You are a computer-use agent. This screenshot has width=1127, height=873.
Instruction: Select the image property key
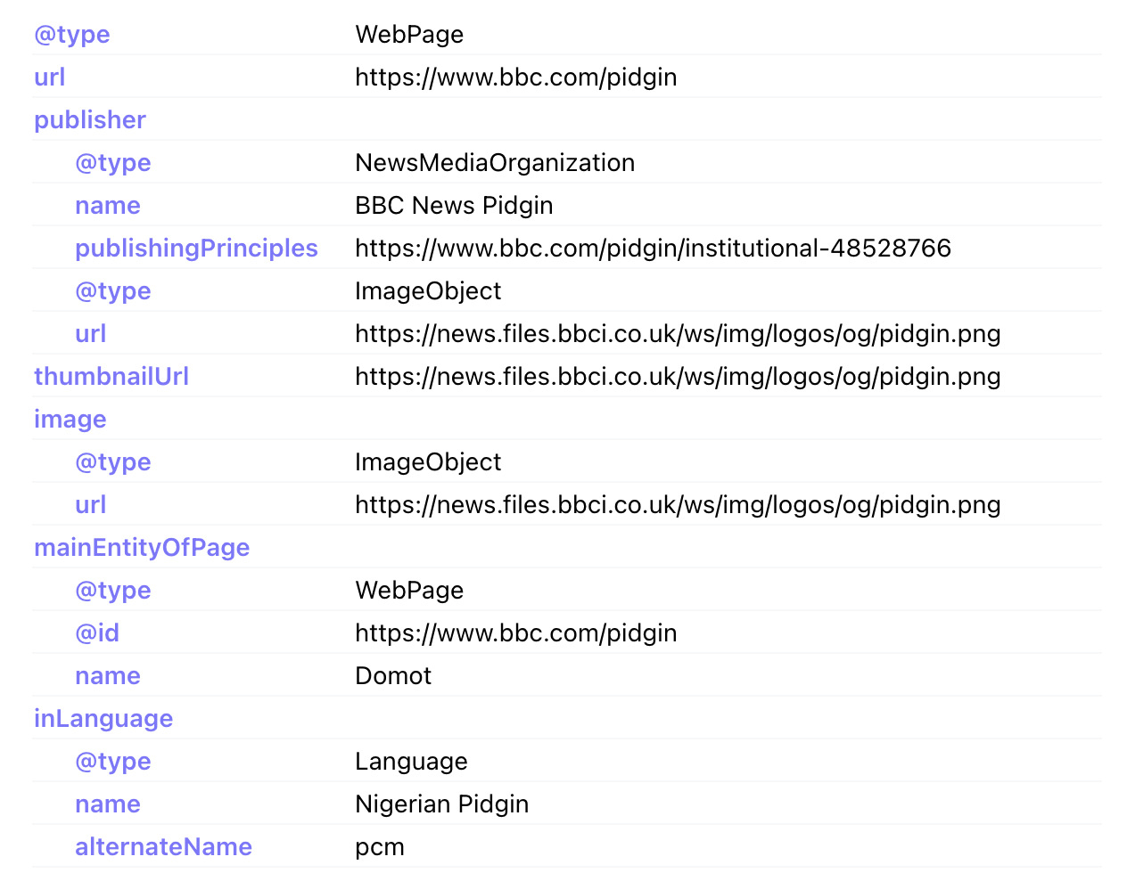[x=70, y=419]
